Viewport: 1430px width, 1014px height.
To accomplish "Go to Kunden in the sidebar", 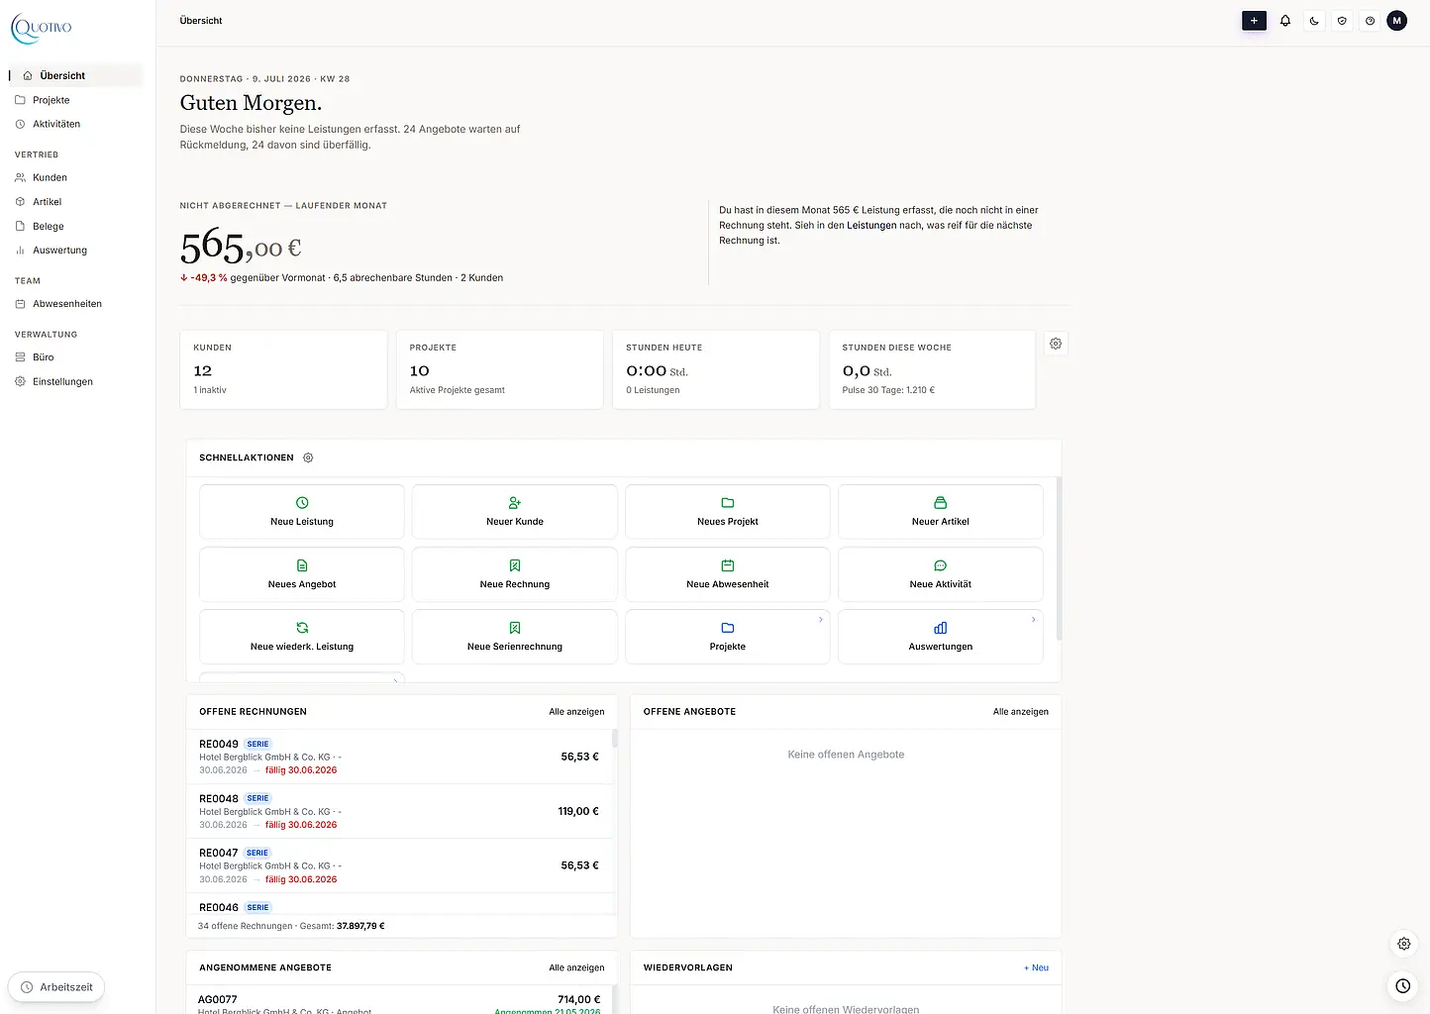I will coord(76,177).
